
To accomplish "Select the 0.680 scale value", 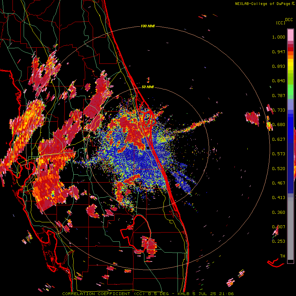I will pyautogui.click(x=279, y=125).
